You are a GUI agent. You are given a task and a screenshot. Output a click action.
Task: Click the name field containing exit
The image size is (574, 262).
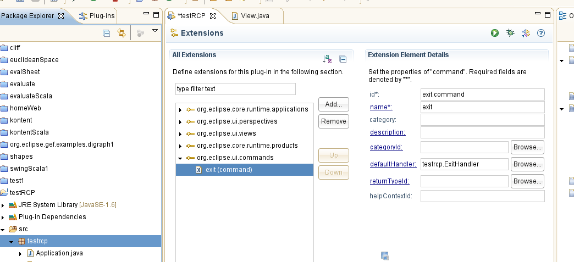(483, 107)
